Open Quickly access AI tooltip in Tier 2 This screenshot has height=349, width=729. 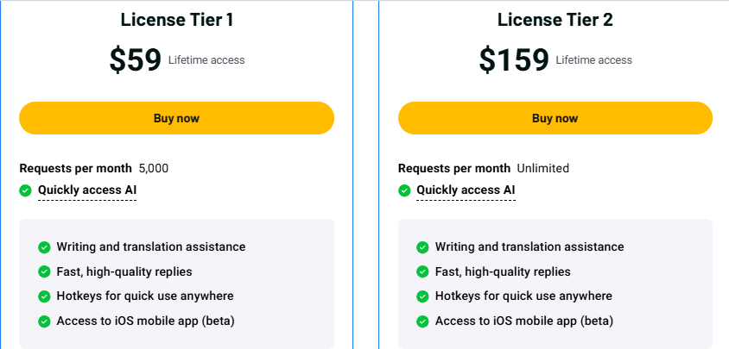coord(466,190)
